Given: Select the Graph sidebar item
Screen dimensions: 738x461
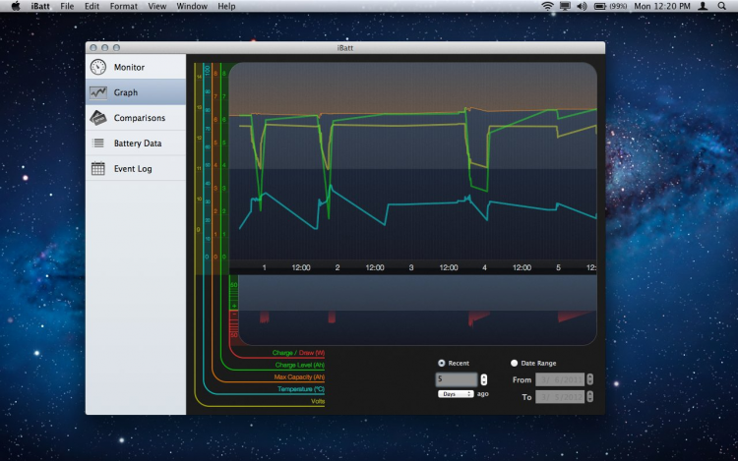Looking at the screenshot, I should pyautogui.click(x=125, y=92).
